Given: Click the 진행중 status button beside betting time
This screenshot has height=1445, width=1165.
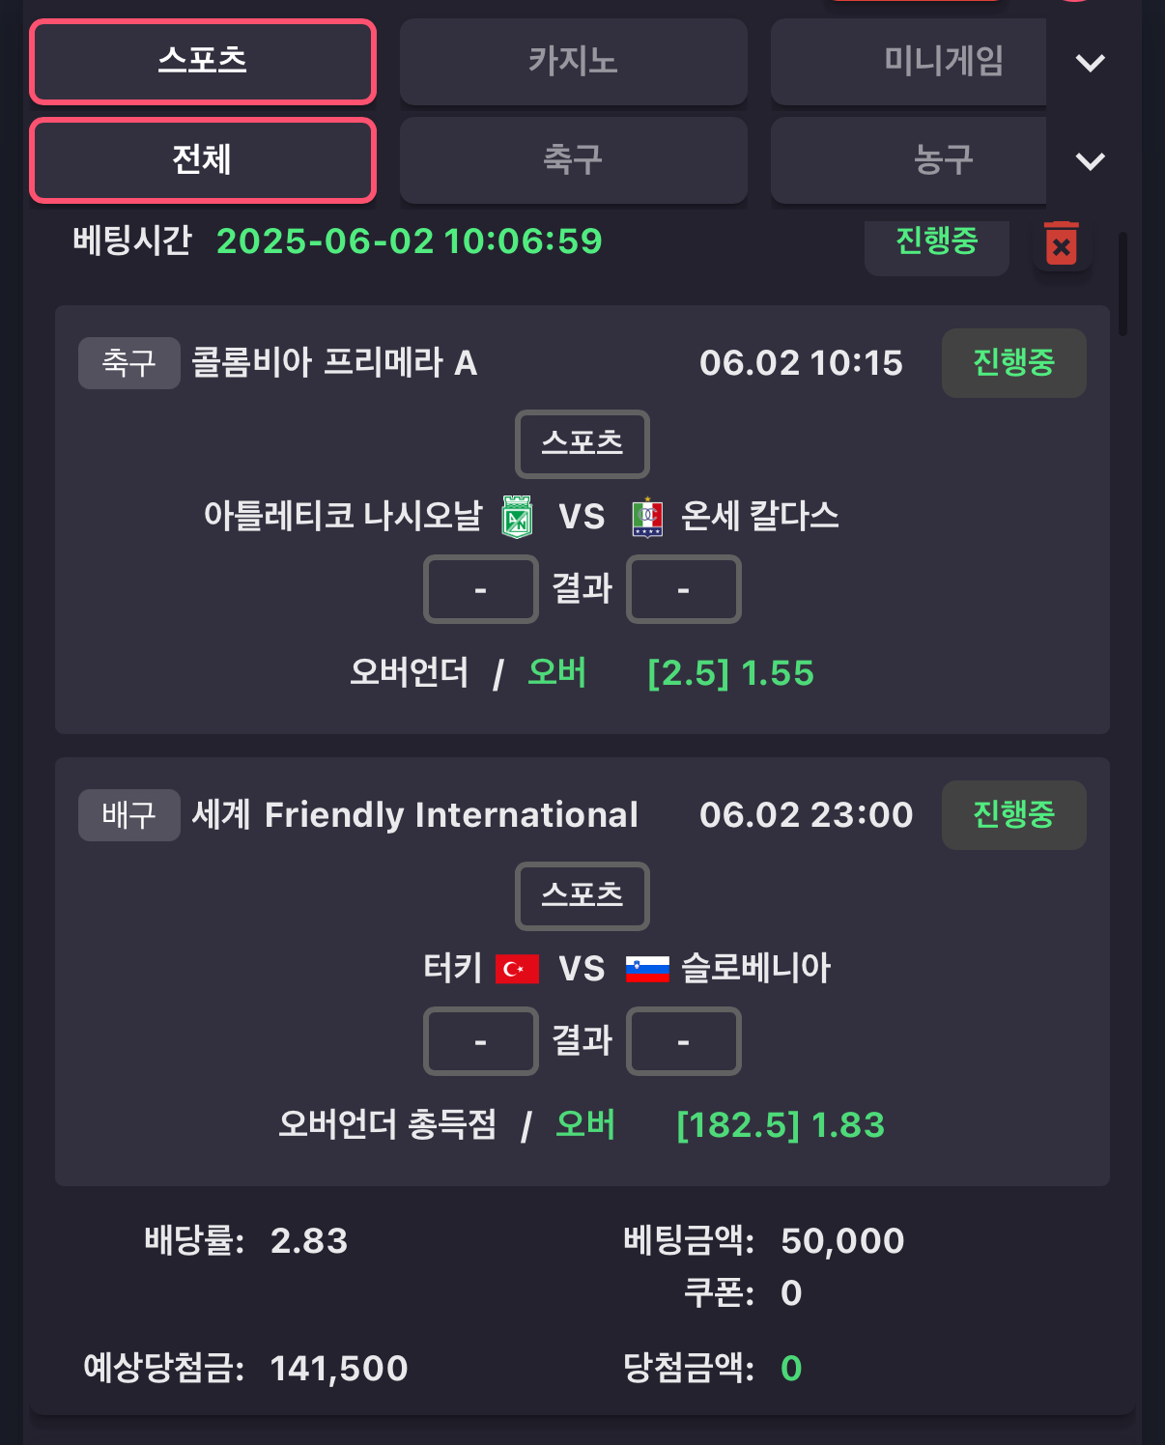Looking at the screenshot, I should pos(937,241).
